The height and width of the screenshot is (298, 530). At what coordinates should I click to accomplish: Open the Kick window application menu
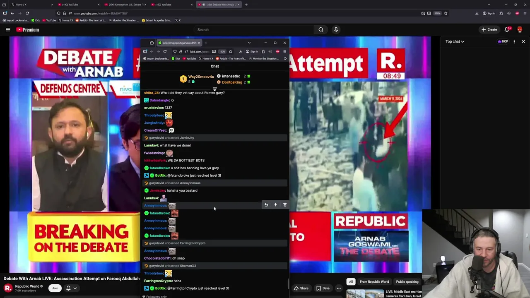284,51
